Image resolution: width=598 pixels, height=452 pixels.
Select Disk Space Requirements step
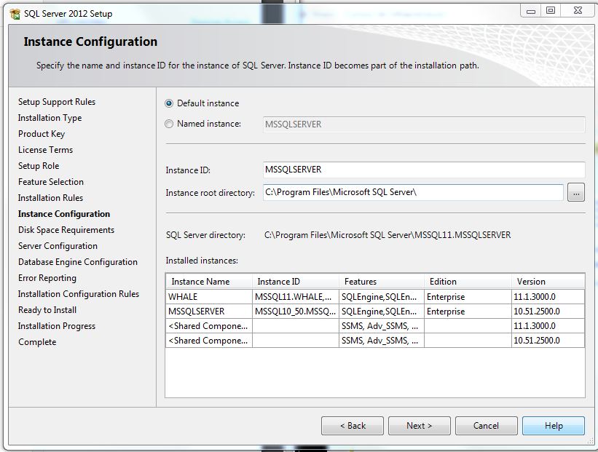click(66, 230)
